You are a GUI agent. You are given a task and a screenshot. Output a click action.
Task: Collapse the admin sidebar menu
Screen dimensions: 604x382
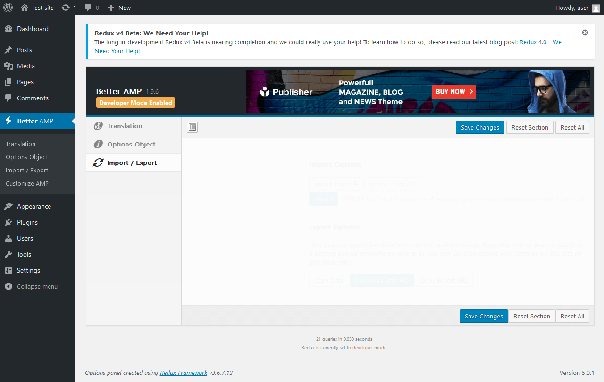(x=38, y=286)
